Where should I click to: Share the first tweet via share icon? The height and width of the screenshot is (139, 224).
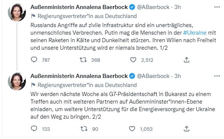[186, 60]
